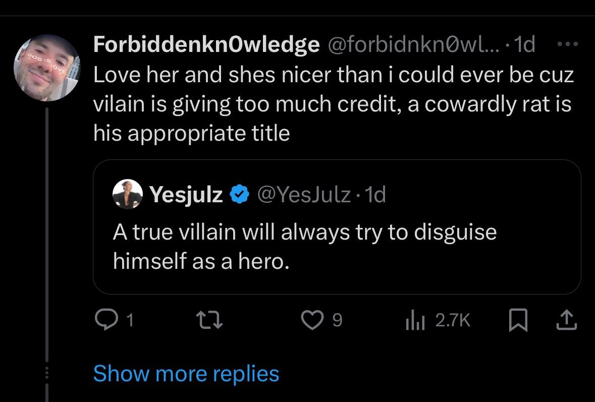Open ForbiddenknOwledge profile picture
This screenshot has width=595, height=402.
(46, 68)
